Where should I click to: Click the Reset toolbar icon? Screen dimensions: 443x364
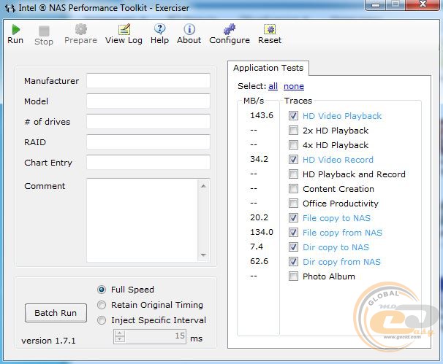(x=270, y=29)
